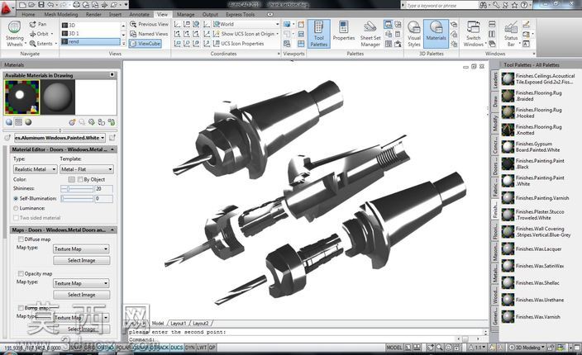Toggle the Materials palette
Screen dimensions: 582x355
(x=436, y=34)
